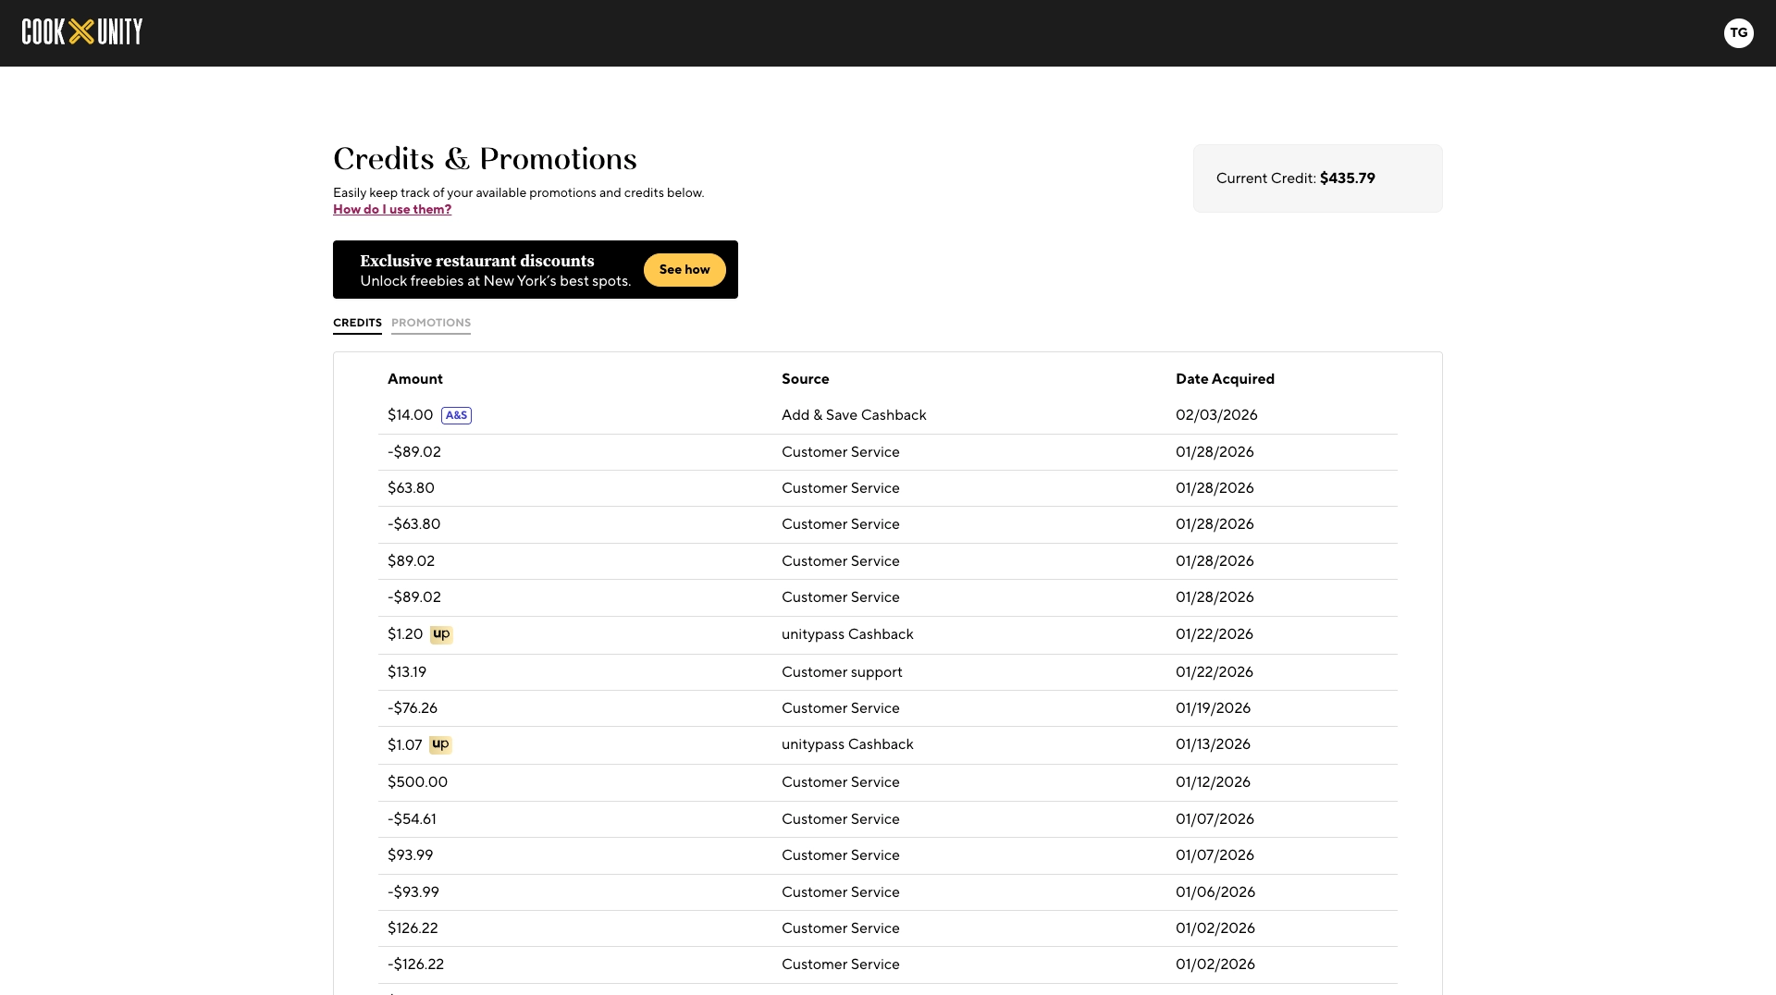Switch to the Promotions tab
The image size is (1776, 995).
(431, 323)
